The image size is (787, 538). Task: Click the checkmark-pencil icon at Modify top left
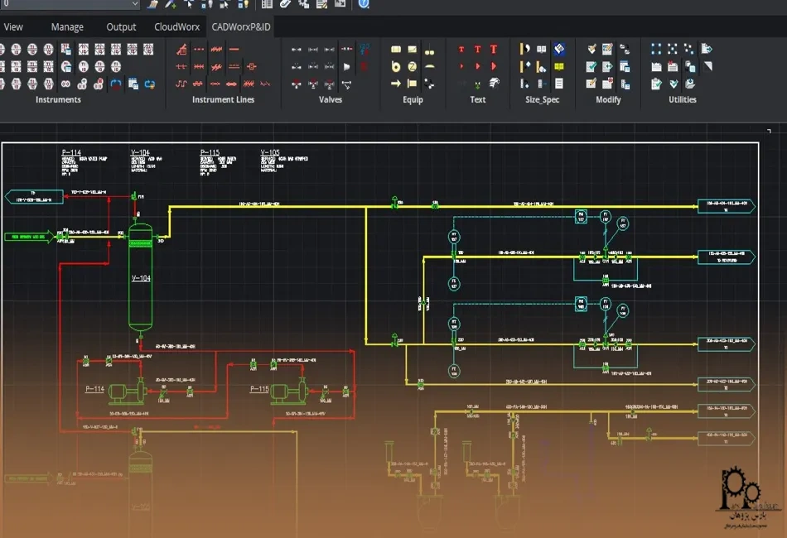pyautogui.click(x=591, y=49)
